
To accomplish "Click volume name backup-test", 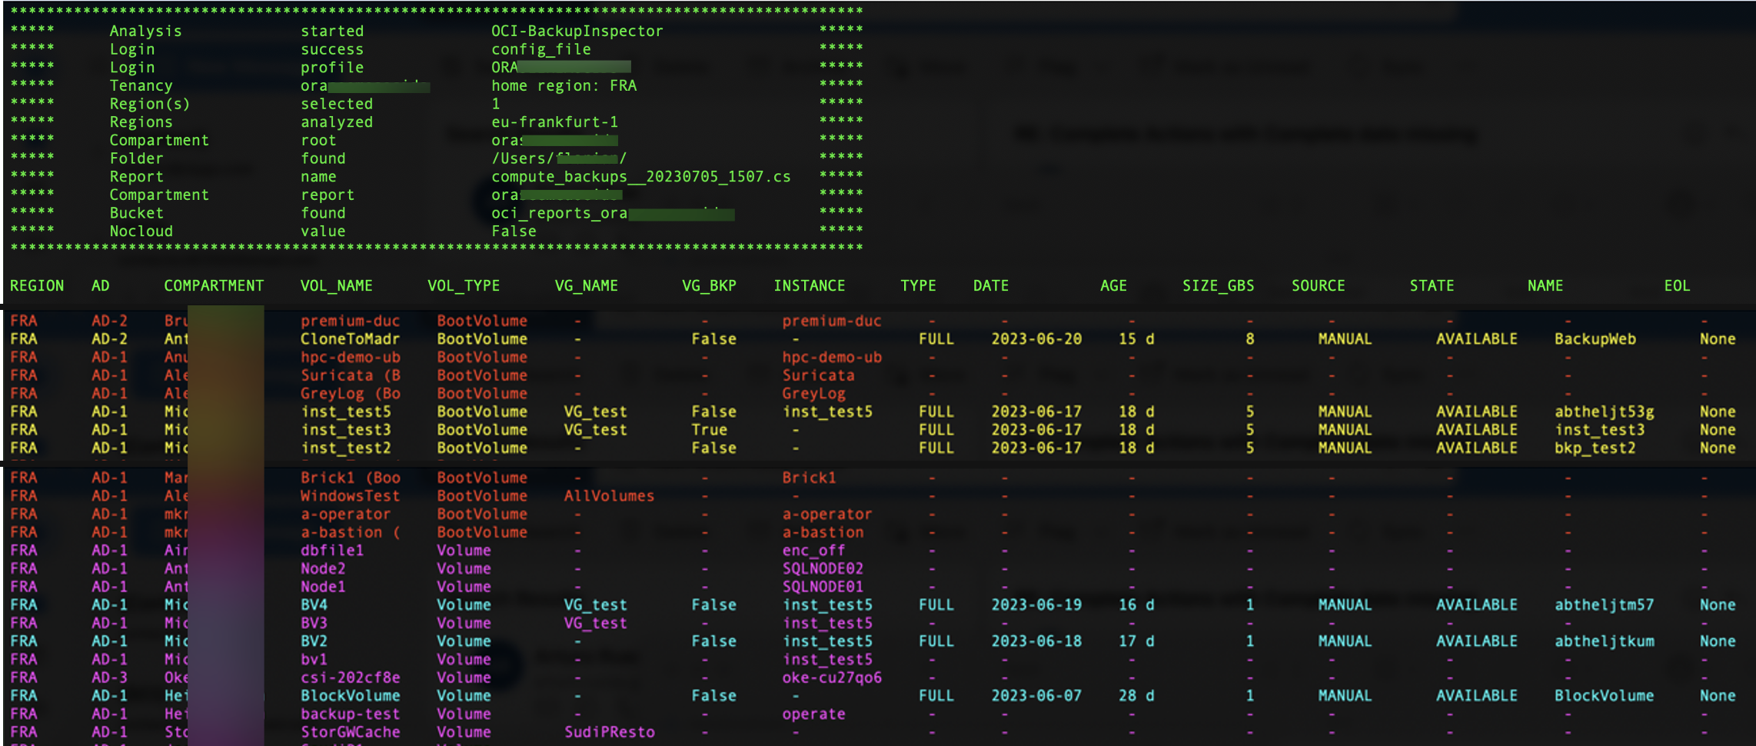I will [x=350, y=714].
